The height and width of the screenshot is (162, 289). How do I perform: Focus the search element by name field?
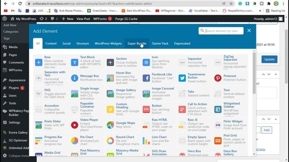221,31
